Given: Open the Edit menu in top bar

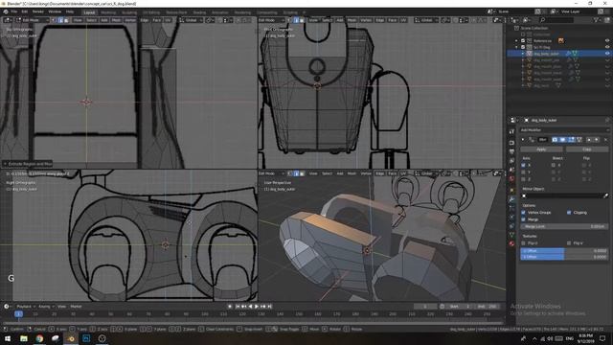Looking at the screenshot, I should (x=25, y=11).
